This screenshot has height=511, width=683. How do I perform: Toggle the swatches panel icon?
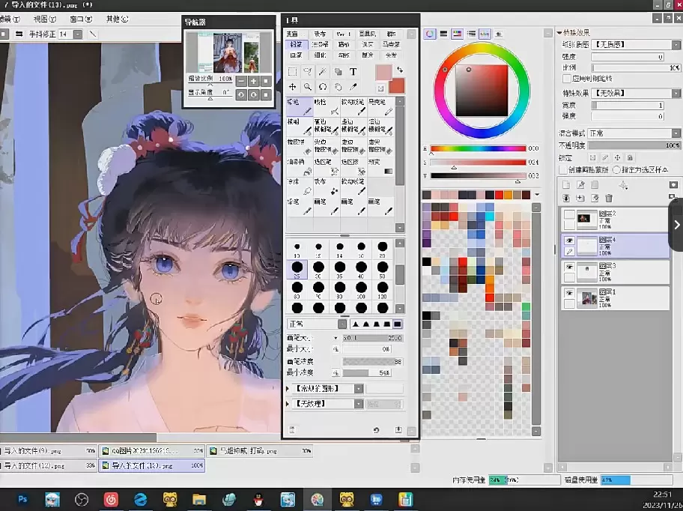click(x=485, y=34)
